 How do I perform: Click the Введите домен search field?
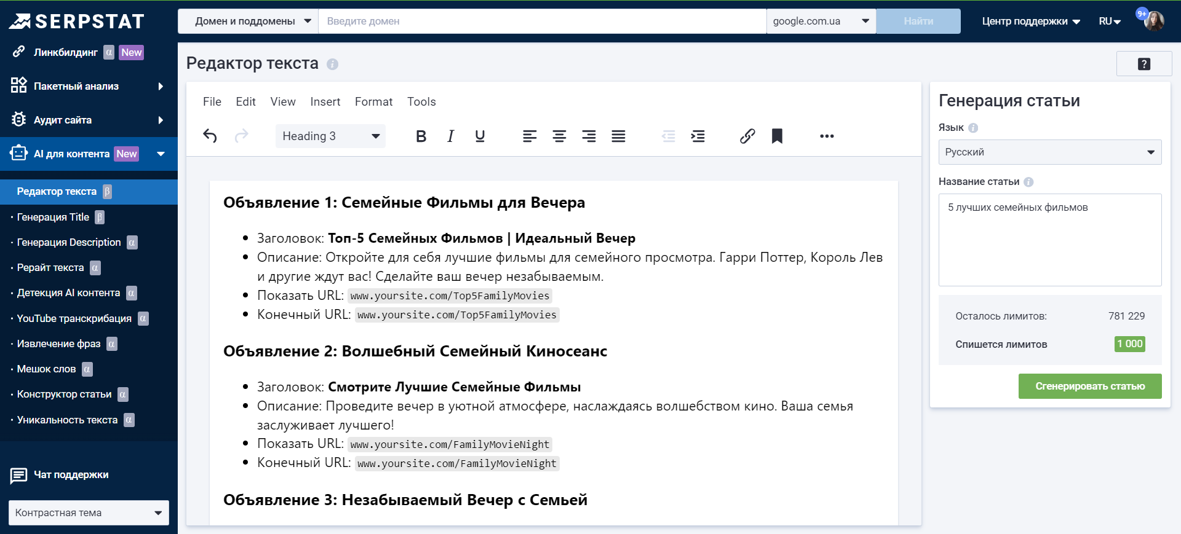click(x=541, y=21)
